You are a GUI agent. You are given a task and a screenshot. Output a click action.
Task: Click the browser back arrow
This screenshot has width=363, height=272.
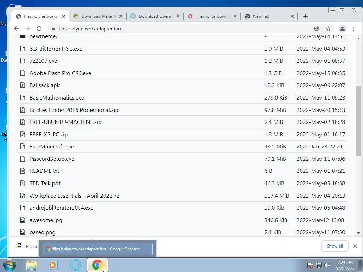(x=16, y=29)
